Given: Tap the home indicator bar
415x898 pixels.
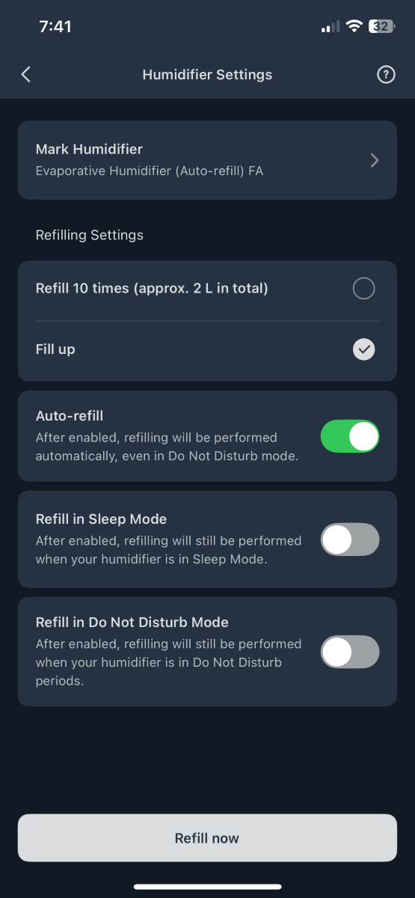Looking at the screenshot, I should click(207, 887).
